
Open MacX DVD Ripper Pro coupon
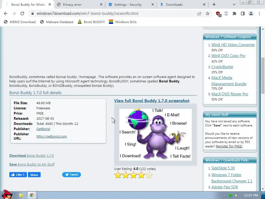coord(230,94)
